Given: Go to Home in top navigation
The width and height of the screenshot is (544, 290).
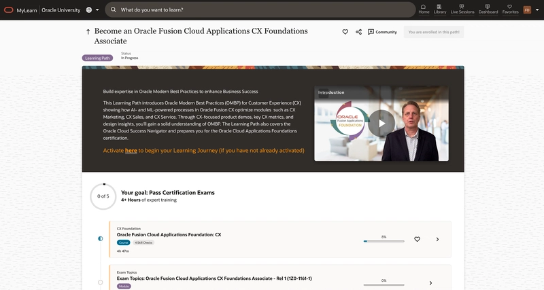Looking at the screenshot, I should (x=424, y=10).
